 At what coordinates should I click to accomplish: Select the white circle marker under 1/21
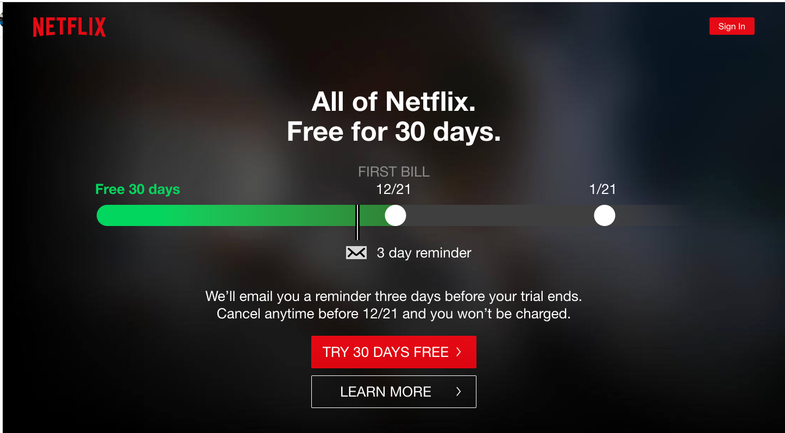coord(605,215)
